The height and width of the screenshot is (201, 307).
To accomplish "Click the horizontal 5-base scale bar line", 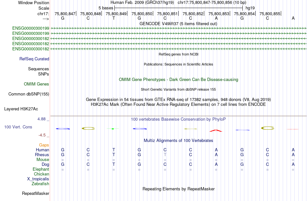I will [x=179, y=8].
